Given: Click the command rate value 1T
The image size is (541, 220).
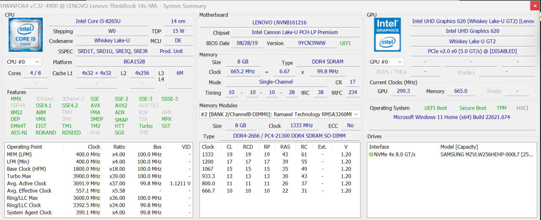Looking at the screenshot, I should click(352, 82).
